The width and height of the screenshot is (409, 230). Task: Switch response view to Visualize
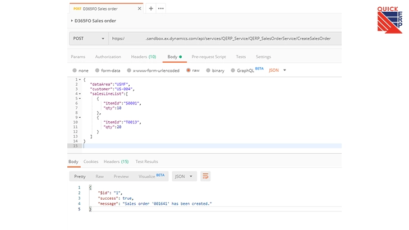coord(151,176)
